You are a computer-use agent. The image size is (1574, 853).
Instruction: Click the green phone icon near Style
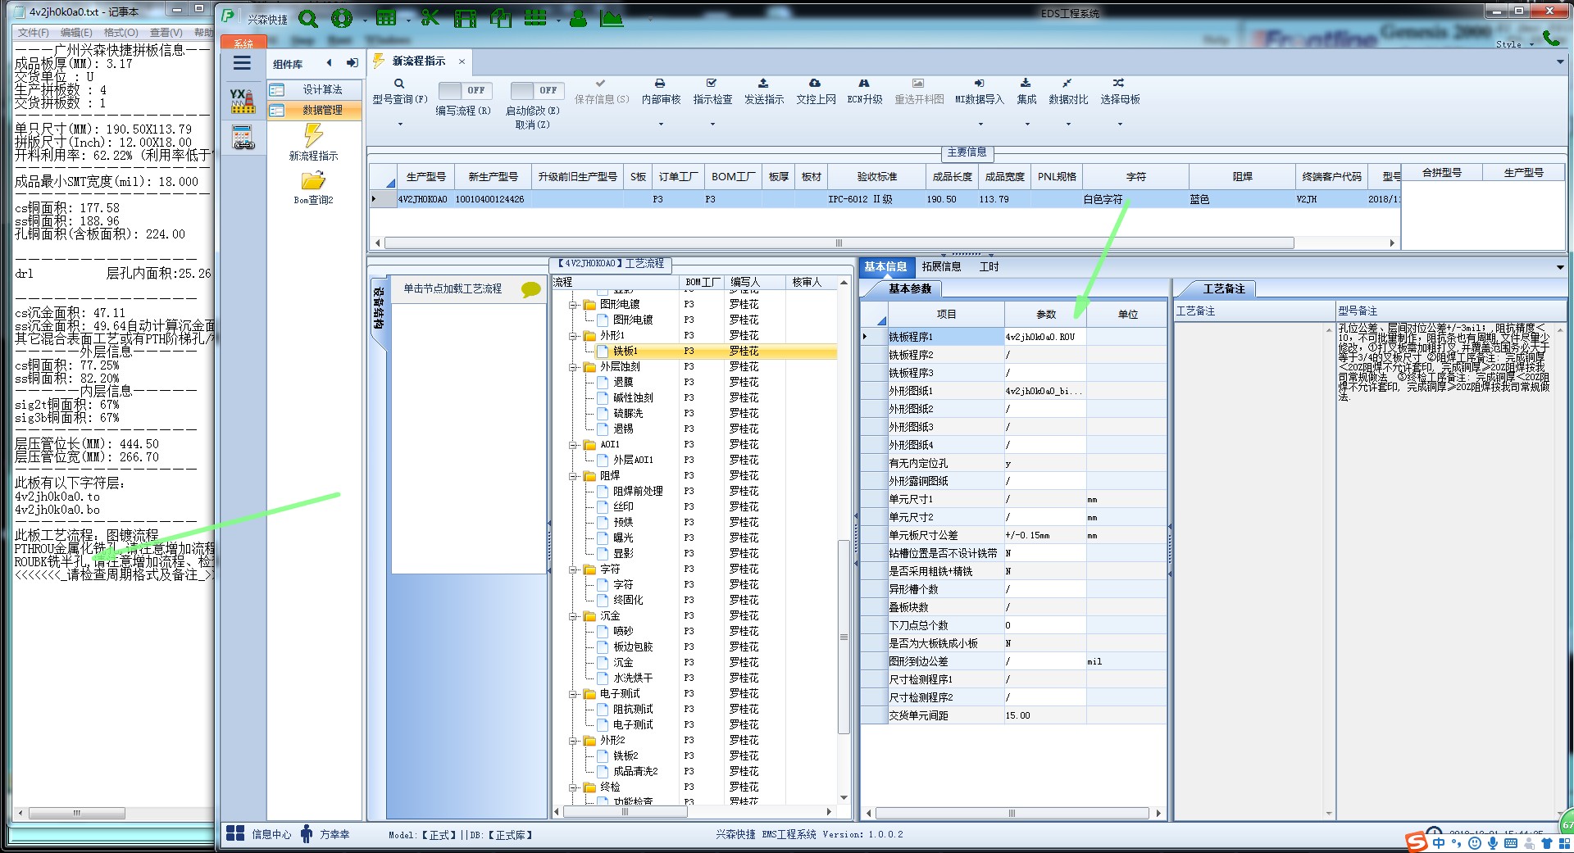click(1551, 38)
